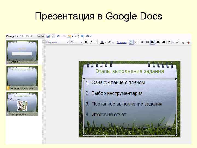Open the paragraph style dropdown 'Обычный'

(x=57, y=42)
